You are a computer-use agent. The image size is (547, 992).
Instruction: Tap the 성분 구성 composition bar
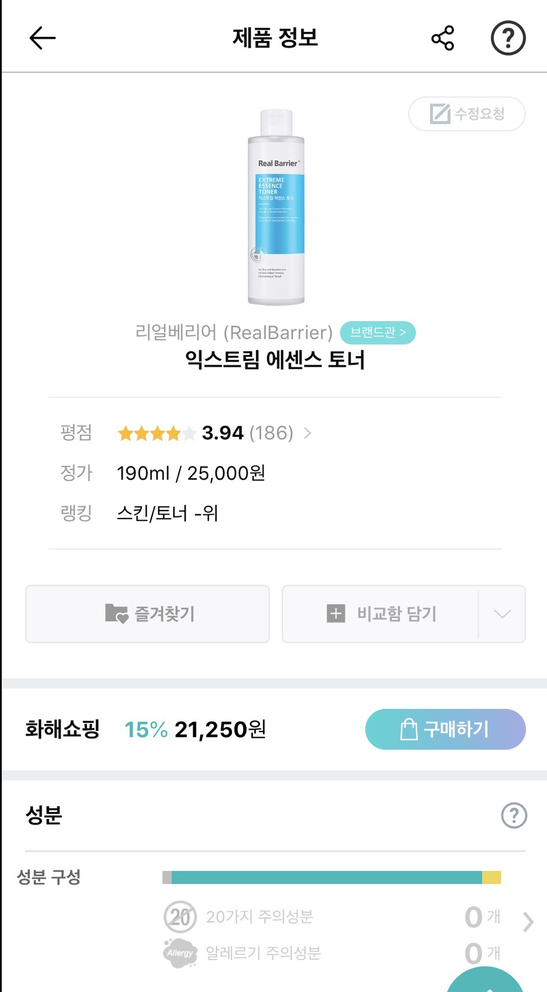pos(331,877)
